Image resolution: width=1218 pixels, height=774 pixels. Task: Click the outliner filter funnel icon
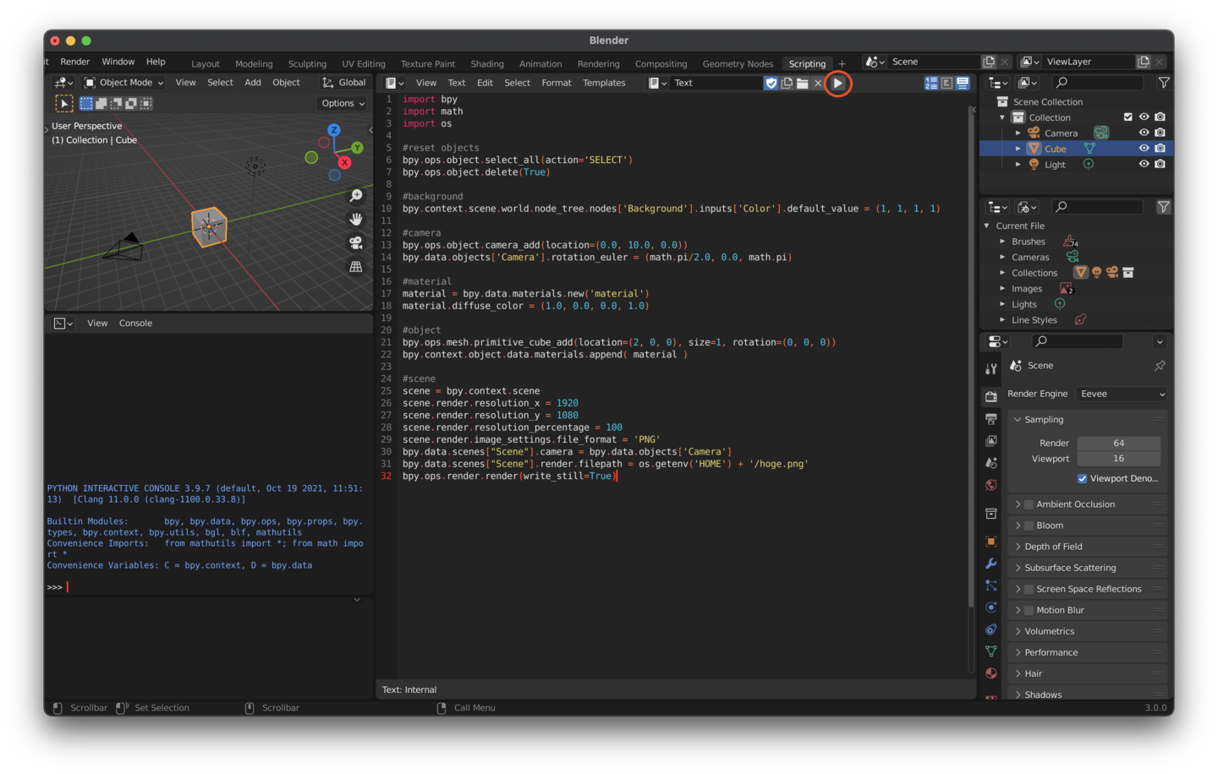pyautogui.click(x=1164, y=83)
